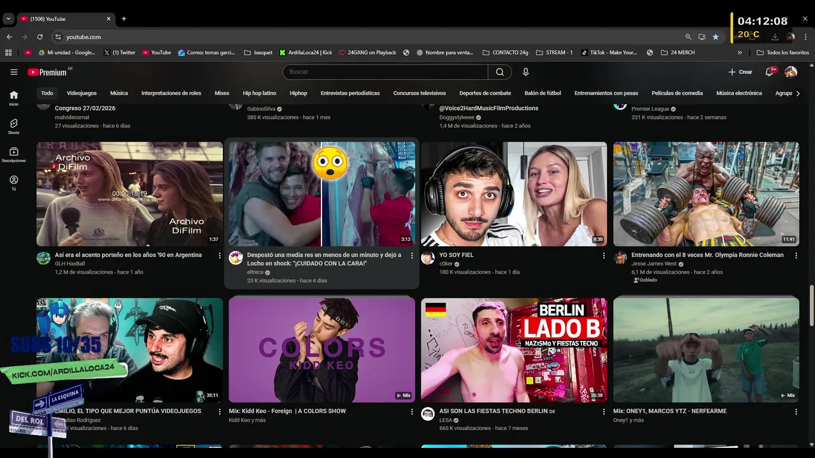
Task: Open the Tú profile section
Action: coord(13,184)
